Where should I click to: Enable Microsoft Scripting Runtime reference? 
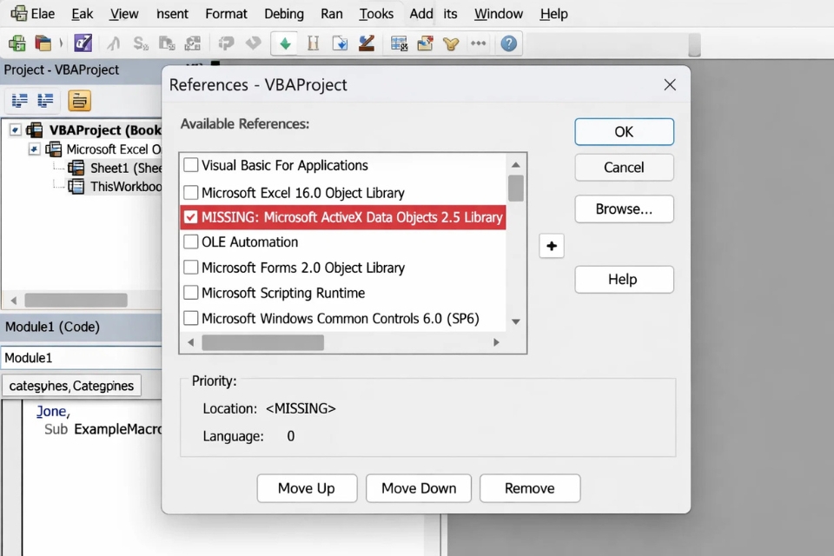coord(190,293)
